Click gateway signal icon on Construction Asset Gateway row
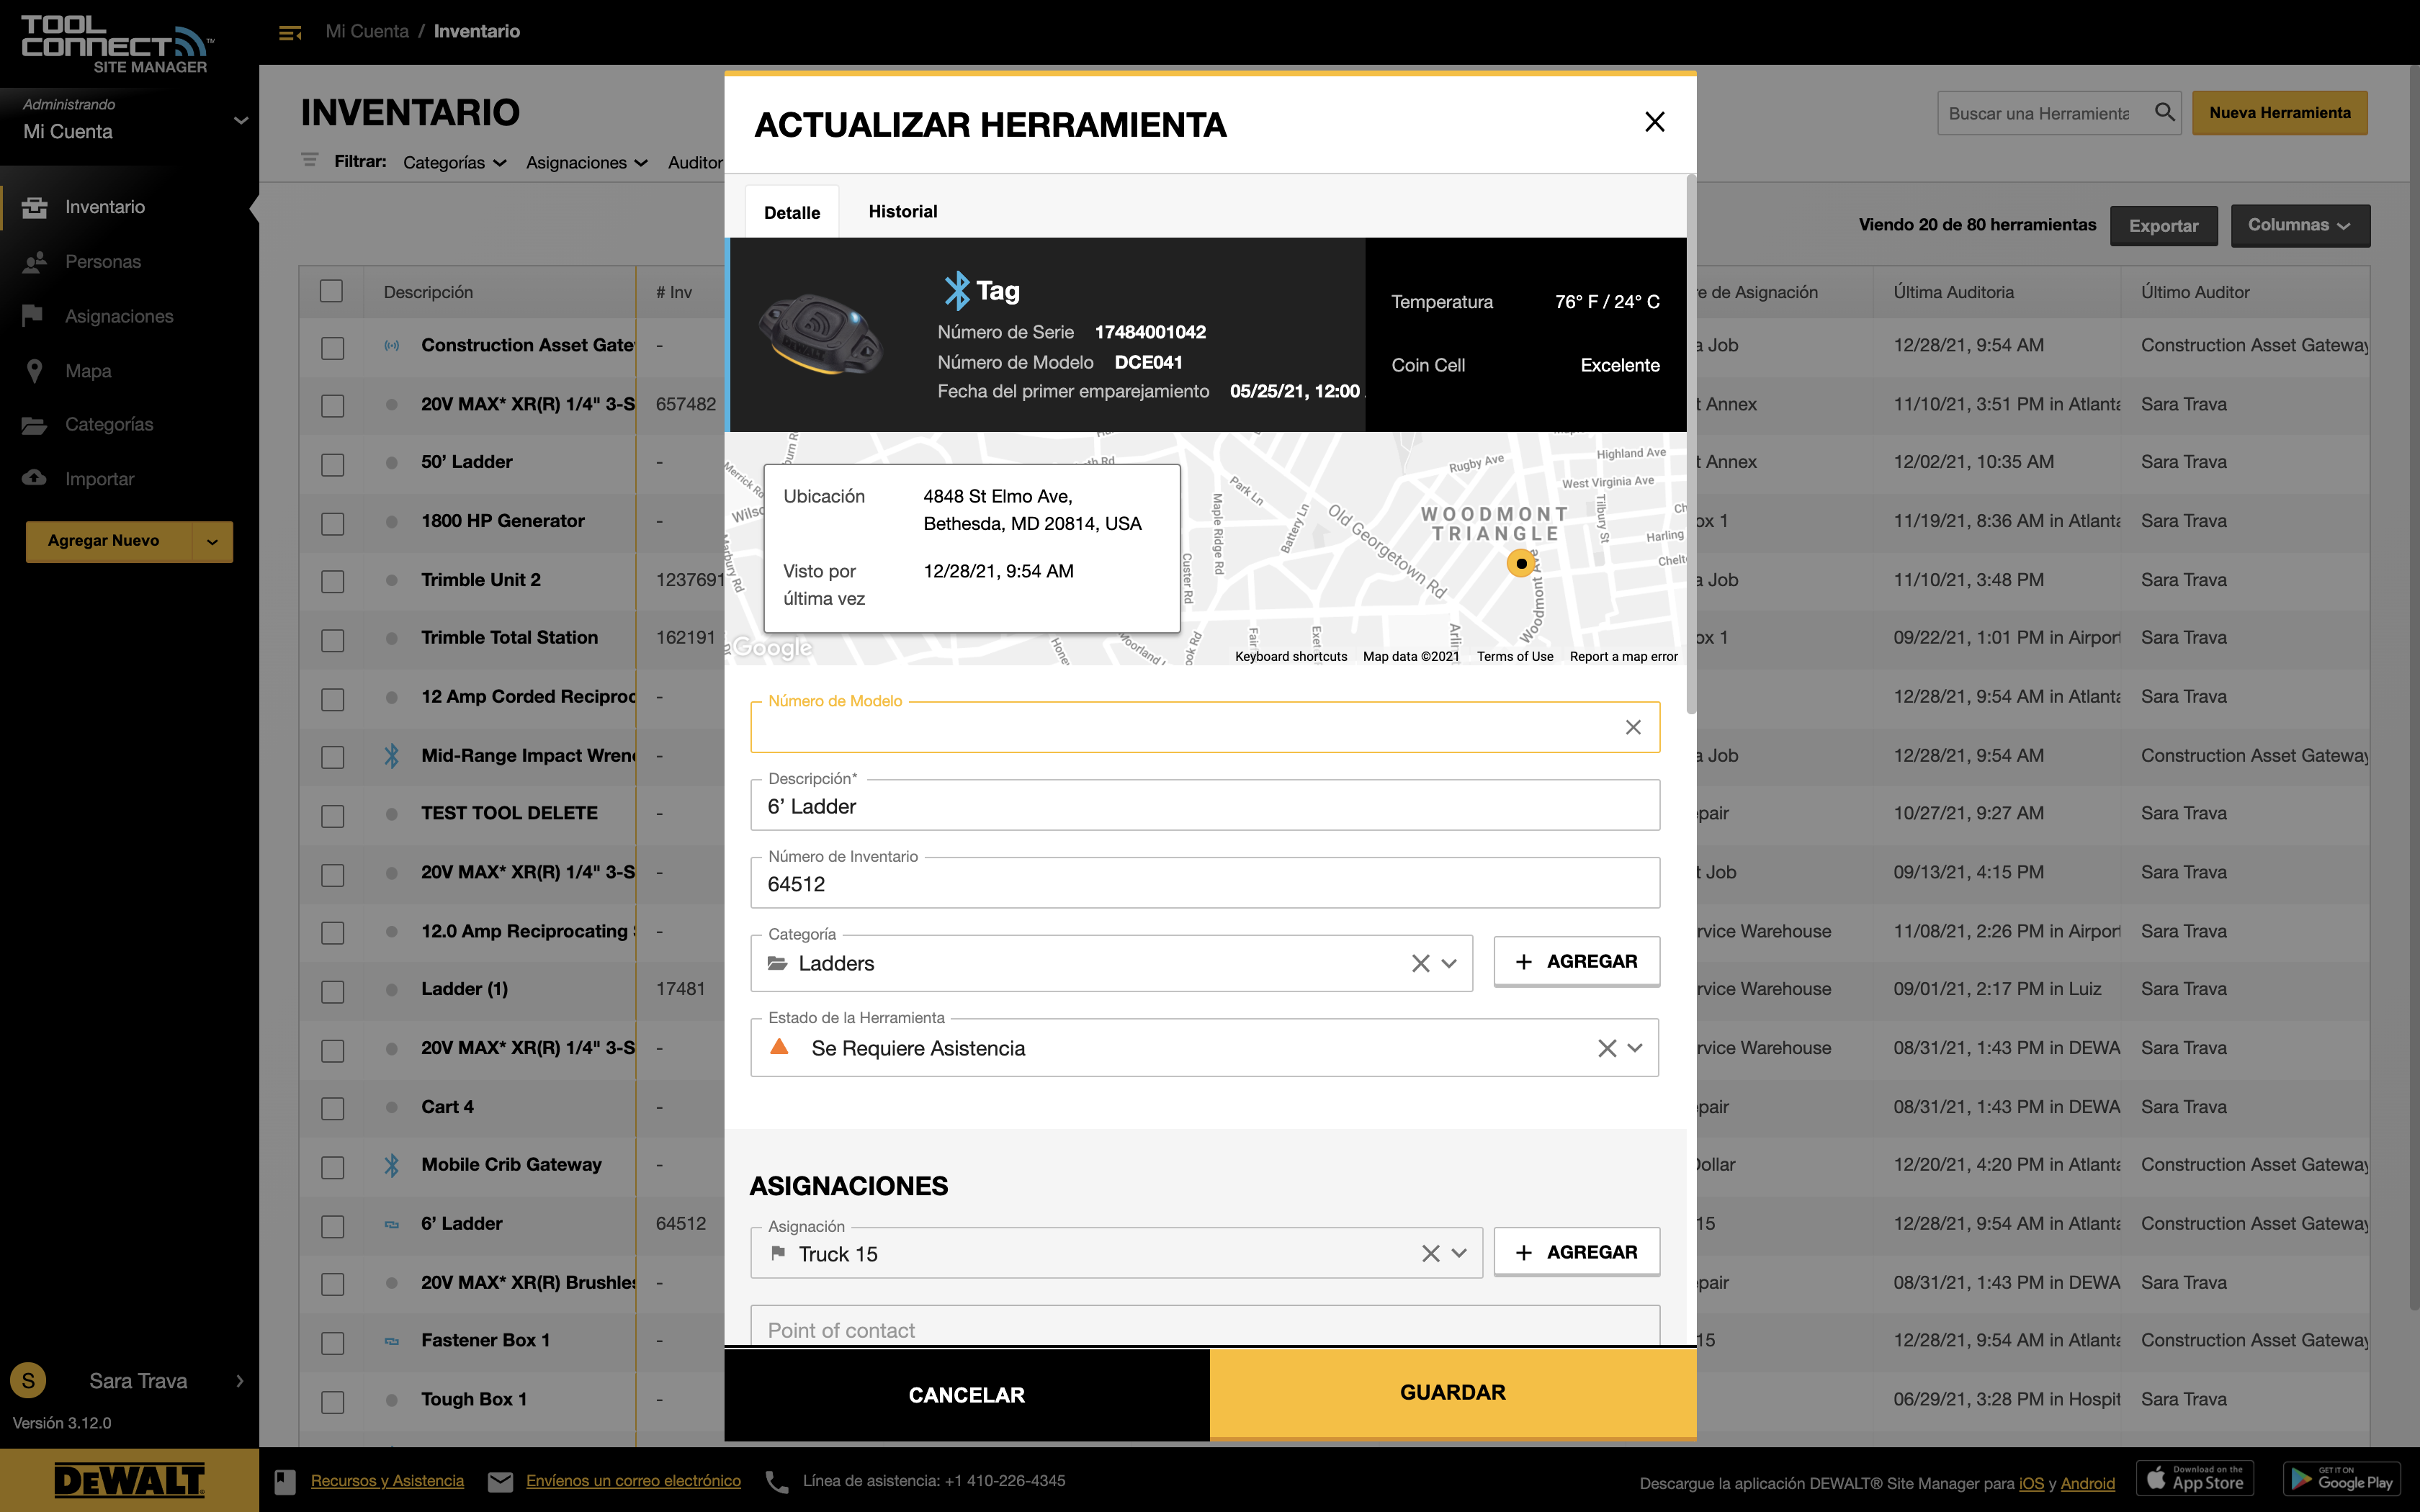The width and height of the screenshot is (2420, 1512). pyautogui.click(x=391, y=346)
